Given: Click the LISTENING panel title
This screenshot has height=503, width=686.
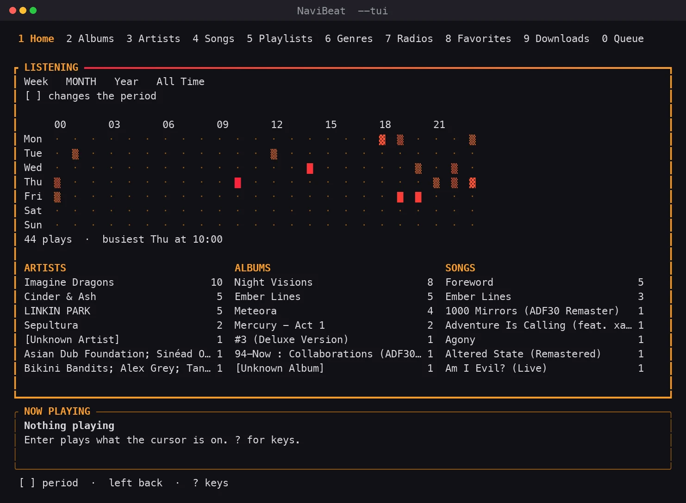Looking at the screenshot, I should coord(51,67).
